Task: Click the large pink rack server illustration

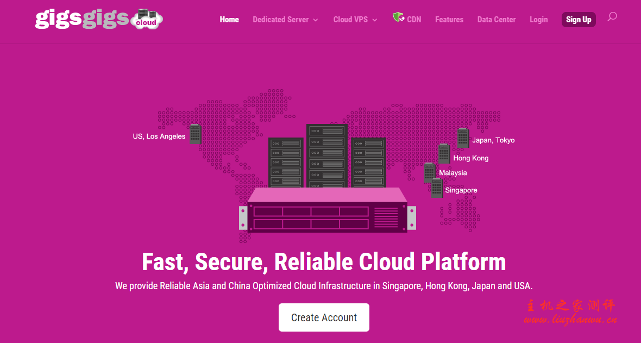Action: pos(327,211)
